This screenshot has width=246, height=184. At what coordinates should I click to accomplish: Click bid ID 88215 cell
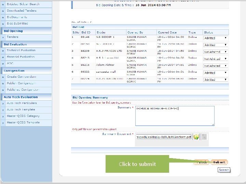pos(85,65)
